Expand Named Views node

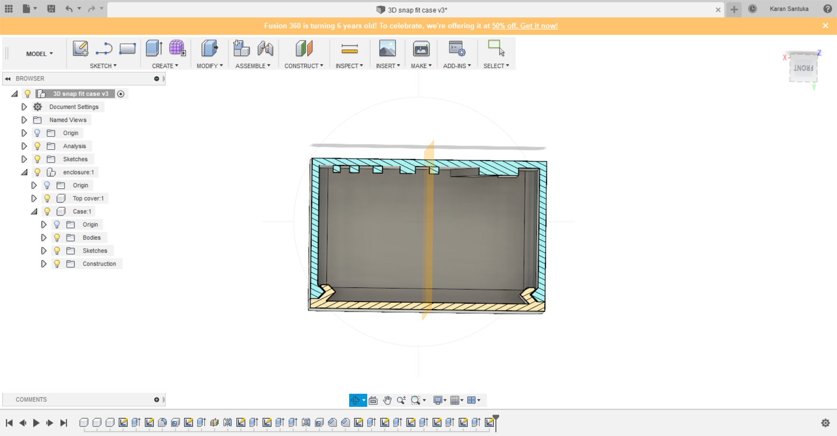pyautogui.click(x=24, y=120)
